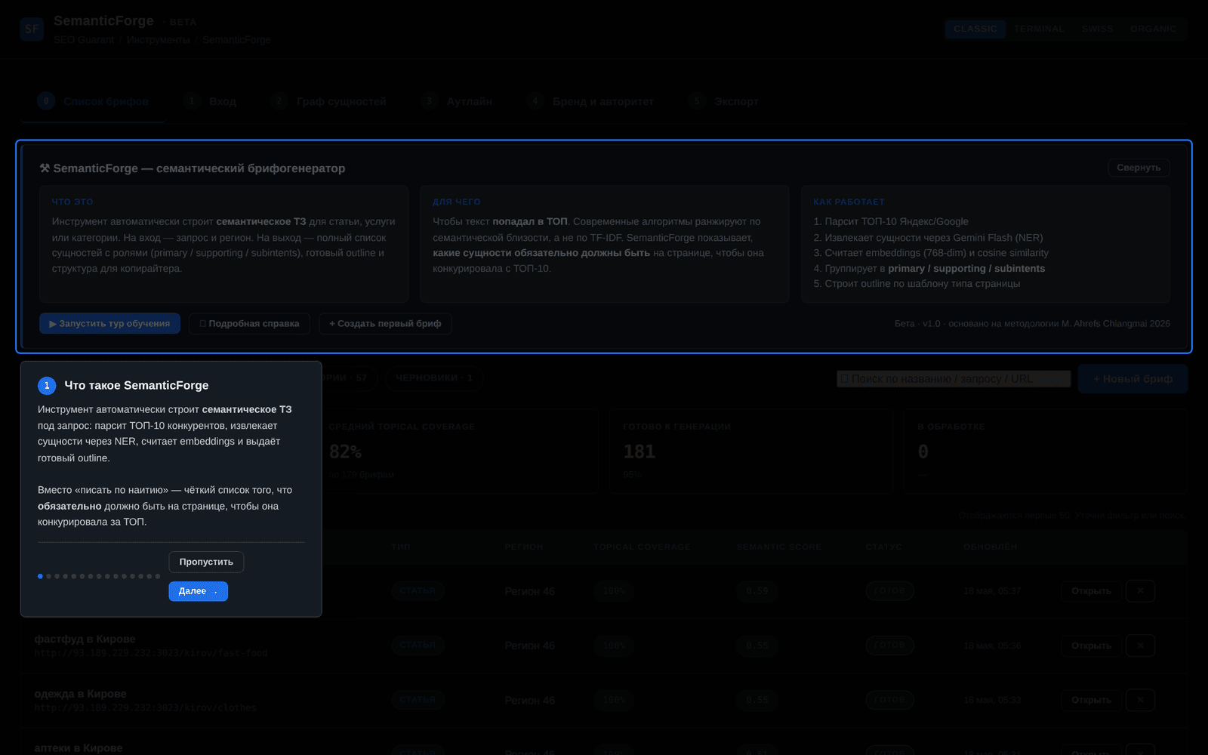The width and height of the screenshot is (1208, 755).
Task: Click the одежда в Кирове row title
Action: [80, 694]
